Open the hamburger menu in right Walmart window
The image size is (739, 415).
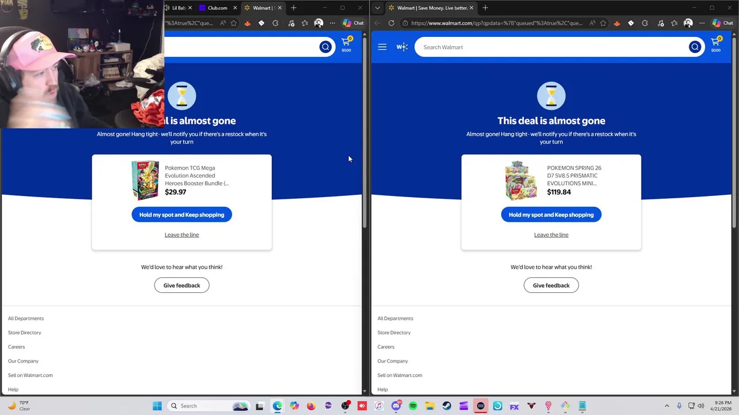(382, 47)
